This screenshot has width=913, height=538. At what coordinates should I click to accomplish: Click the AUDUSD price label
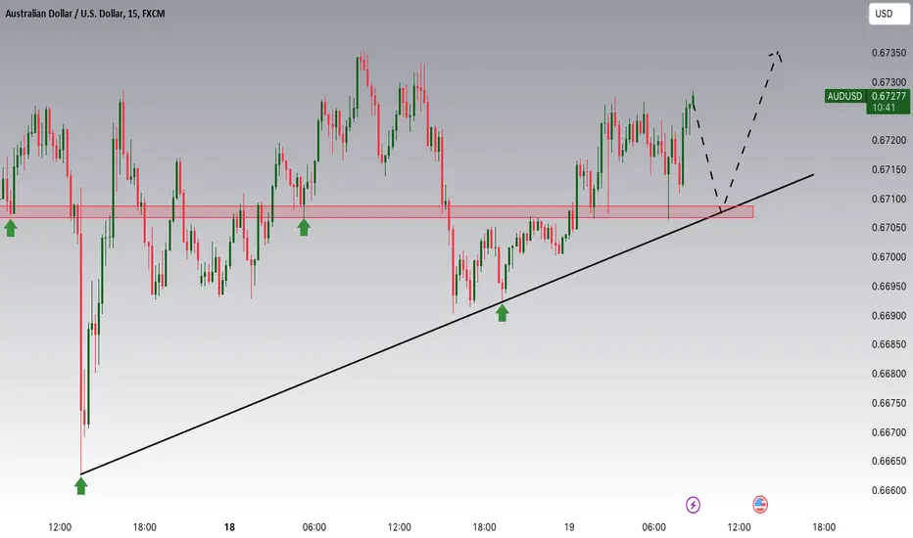coord(844,96)
